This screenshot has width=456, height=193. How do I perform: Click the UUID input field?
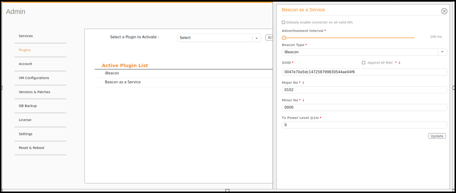(x=364, y=72)
